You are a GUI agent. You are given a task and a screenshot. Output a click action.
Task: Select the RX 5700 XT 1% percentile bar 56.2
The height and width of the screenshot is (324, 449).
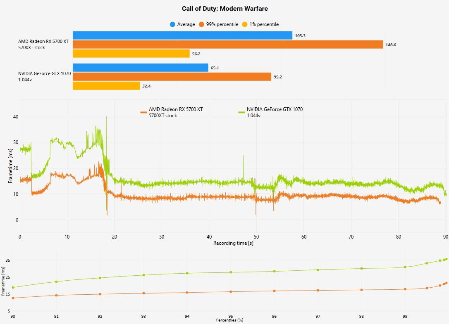point(131,54)
